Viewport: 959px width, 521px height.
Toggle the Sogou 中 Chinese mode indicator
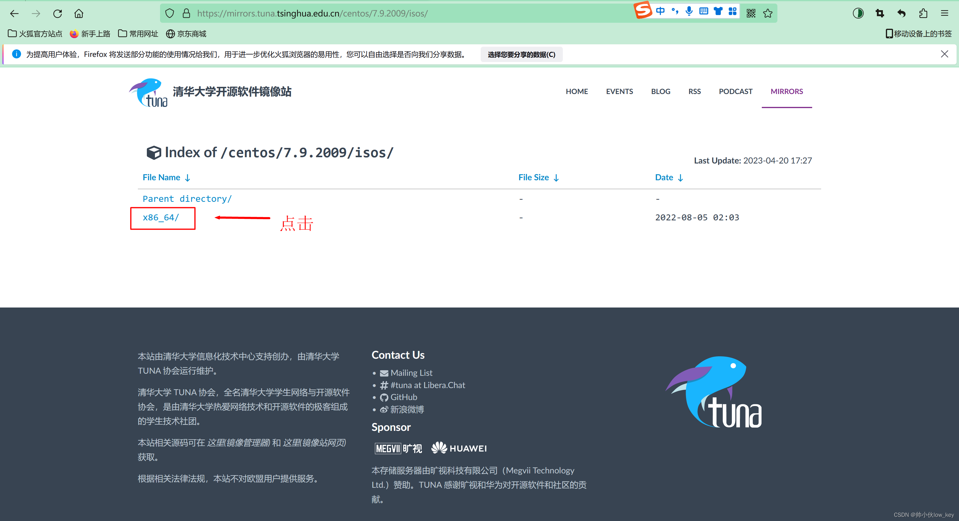[x=660, y=11]
